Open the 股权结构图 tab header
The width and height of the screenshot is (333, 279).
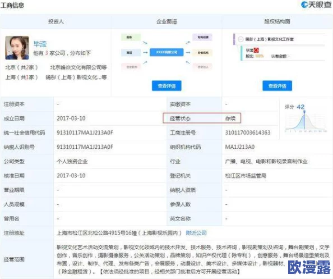(277, 21)
